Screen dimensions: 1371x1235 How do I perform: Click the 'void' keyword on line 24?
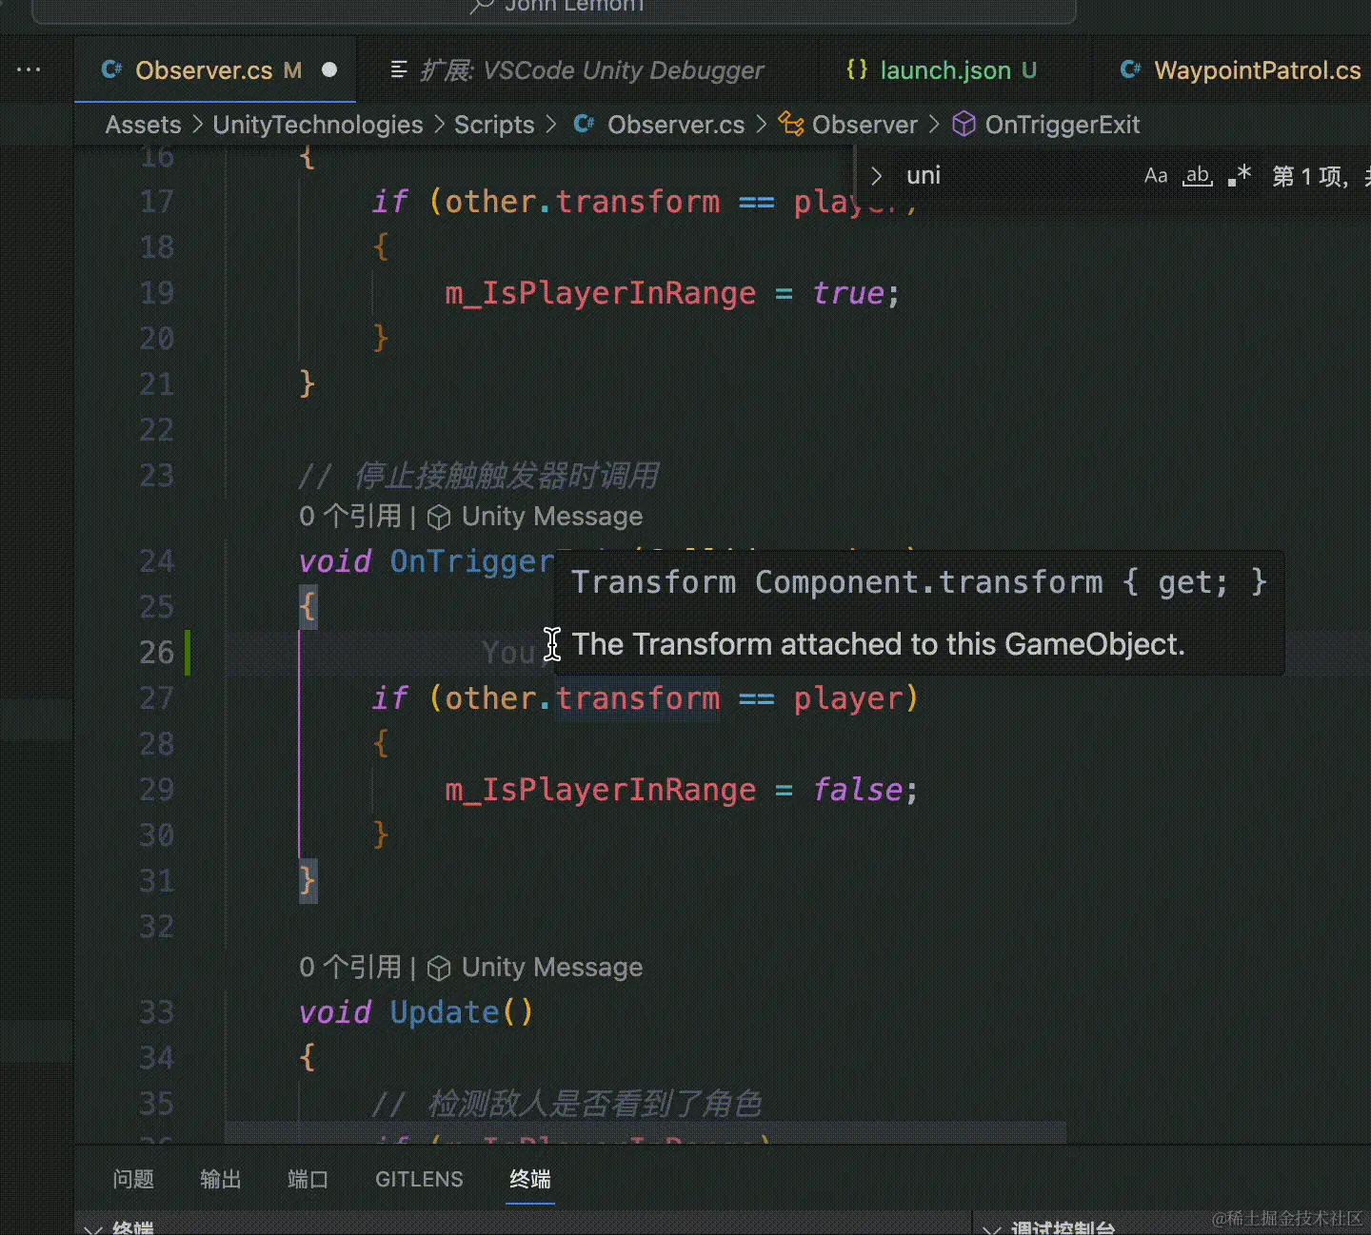[335, 561]
